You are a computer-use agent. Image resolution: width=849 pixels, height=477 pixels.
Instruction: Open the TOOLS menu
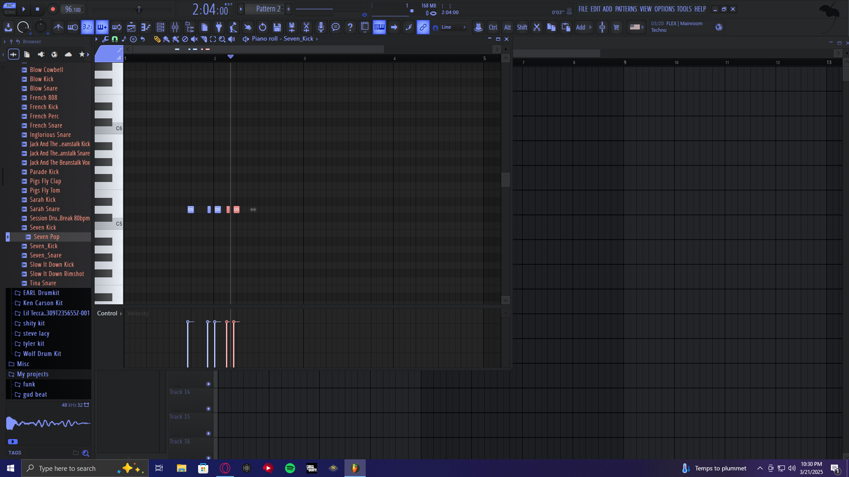684,9
